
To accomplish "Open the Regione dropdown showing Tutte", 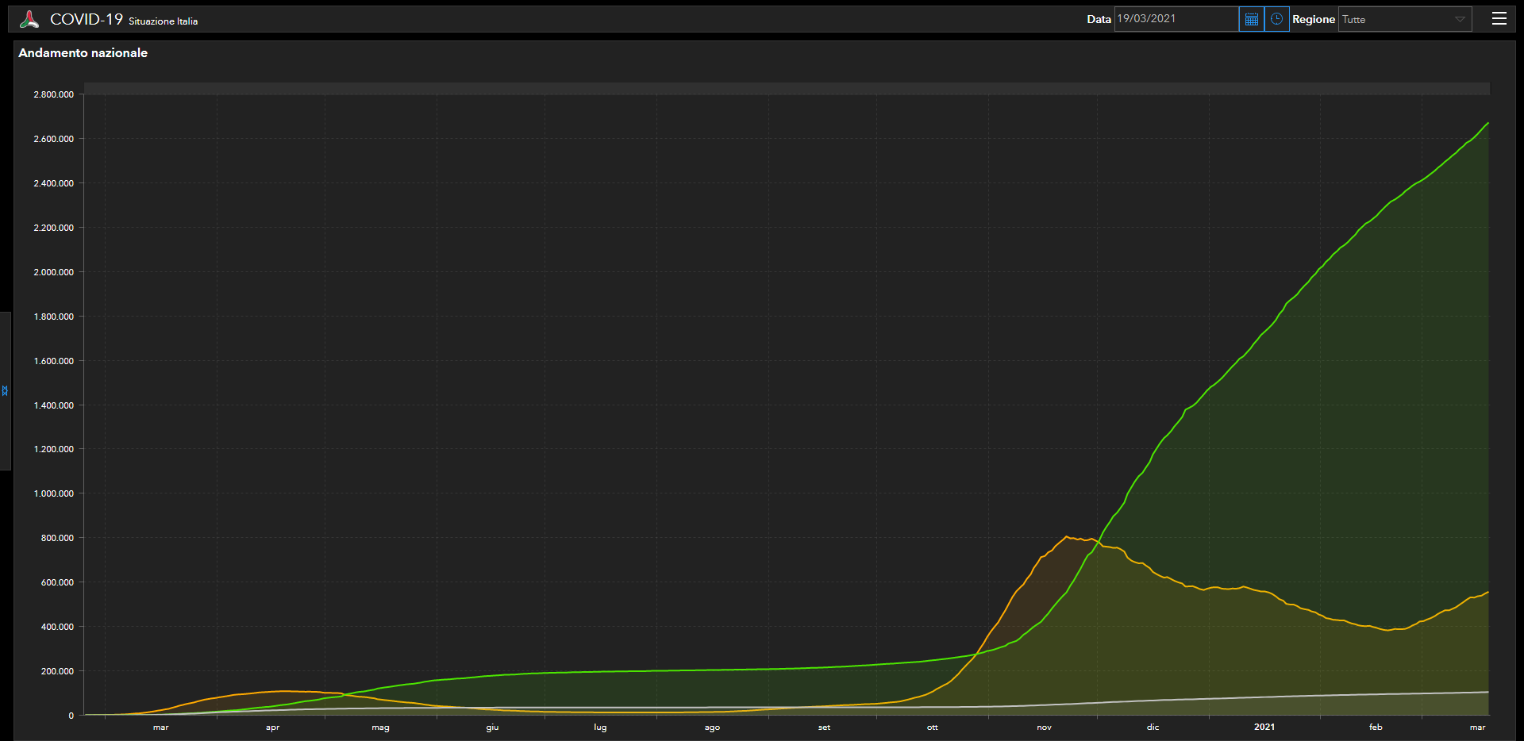I will [1405, 19].
